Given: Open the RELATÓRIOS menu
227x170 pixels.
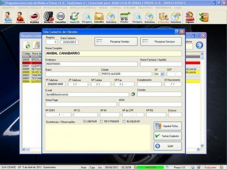Looking at the screenshot, I should pyautogui.click(x=146, y=8).
